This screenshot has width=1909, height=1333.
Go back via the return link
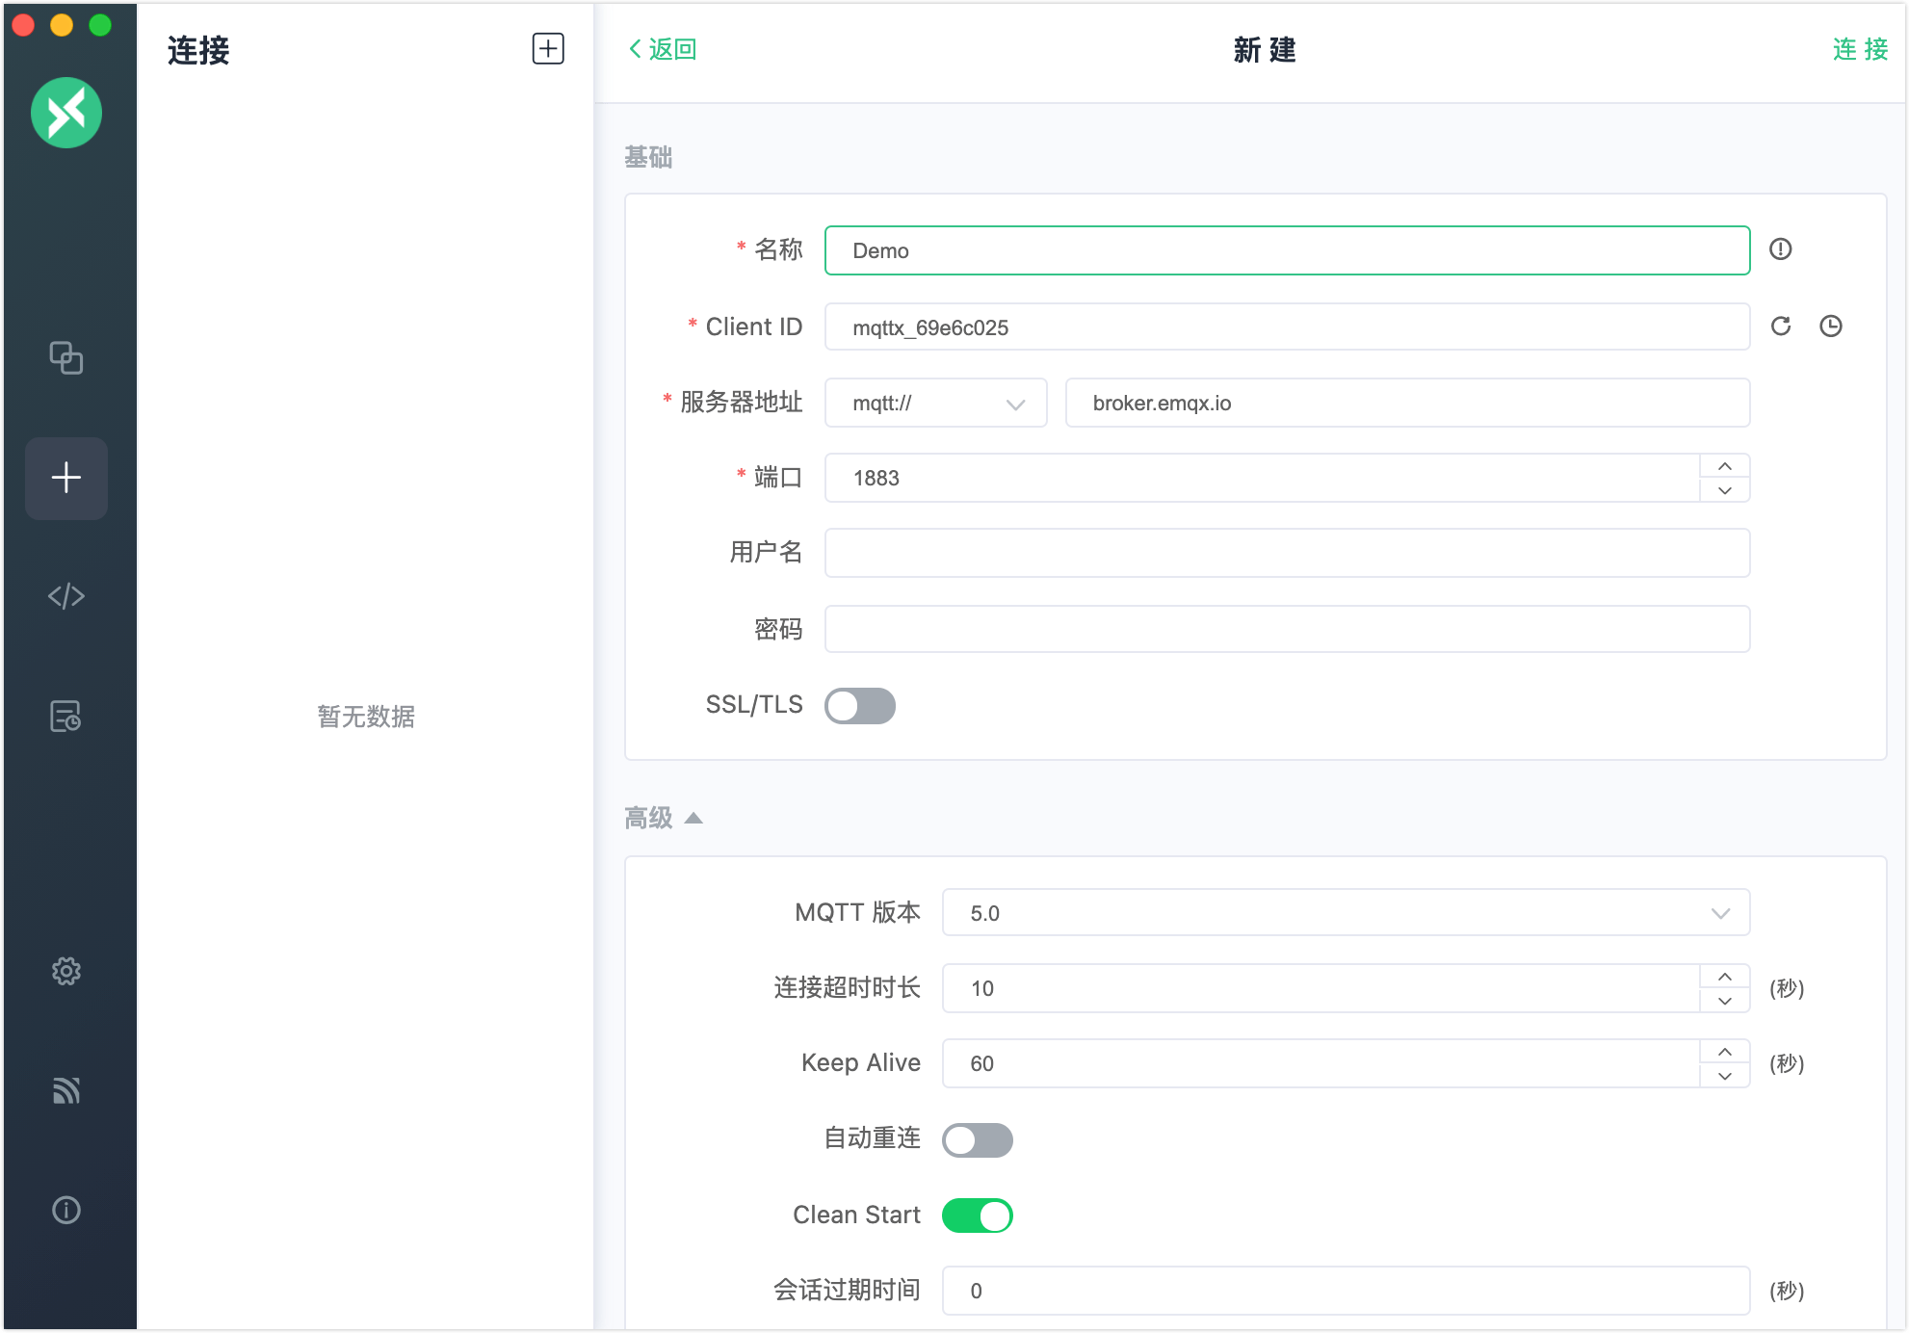(663, 49)
